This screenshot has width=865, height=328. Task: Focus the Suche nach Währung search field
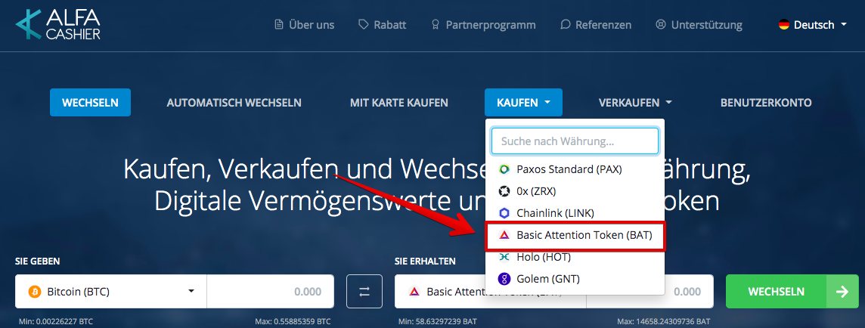click(x=575, y=141)
